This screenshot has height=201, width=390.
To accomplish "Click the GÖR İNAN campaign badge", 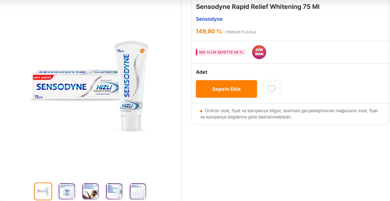I will coord(259,52).
